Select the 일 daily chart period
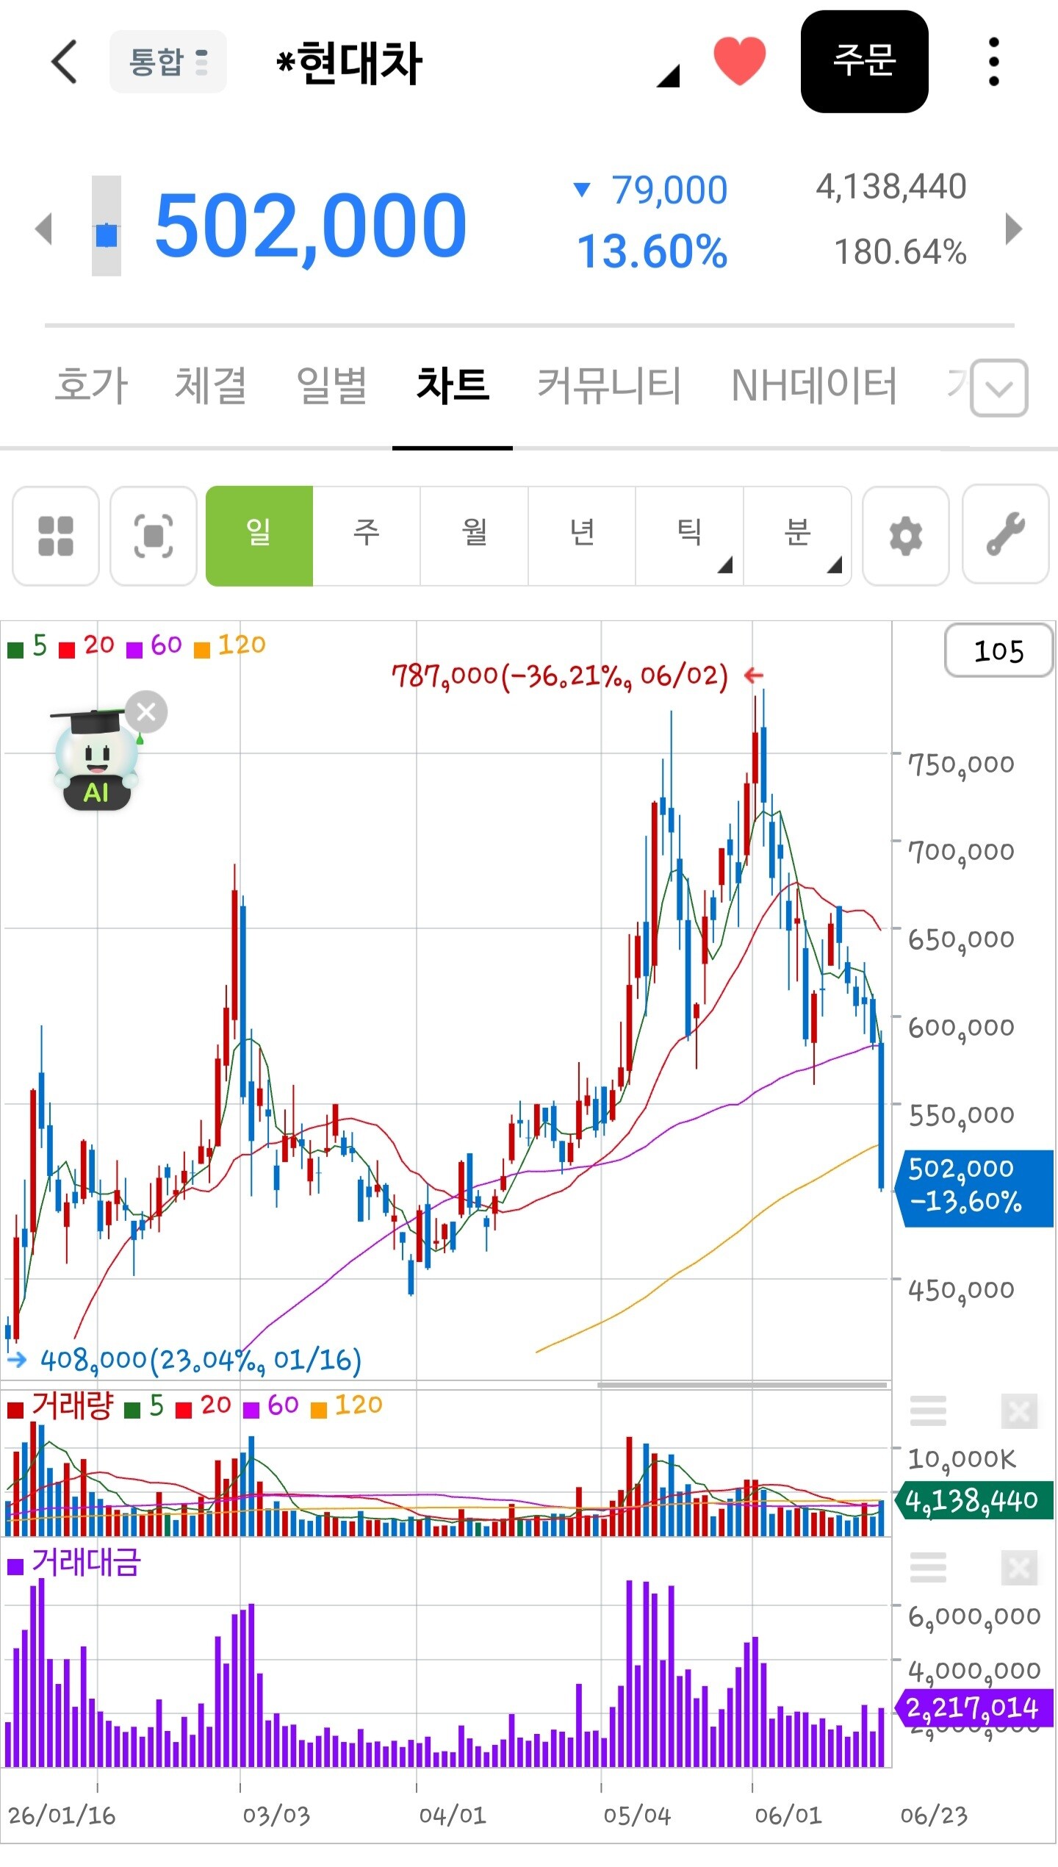The width and height of the screenshot is (1058, 1867). point(259,536)
